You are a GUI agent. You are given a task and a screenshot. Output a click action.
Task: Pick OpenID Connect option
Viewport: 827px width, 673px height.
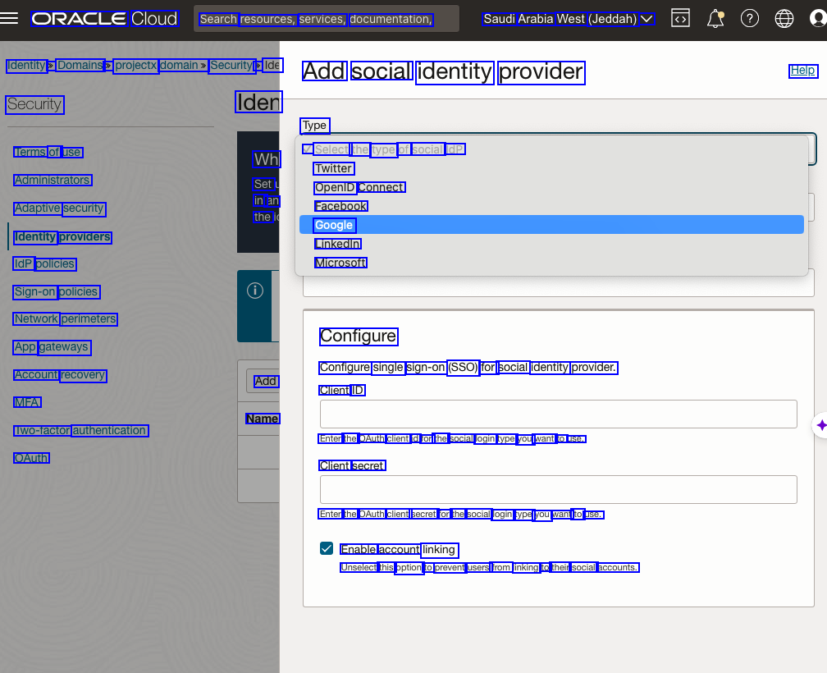[359, 187]
